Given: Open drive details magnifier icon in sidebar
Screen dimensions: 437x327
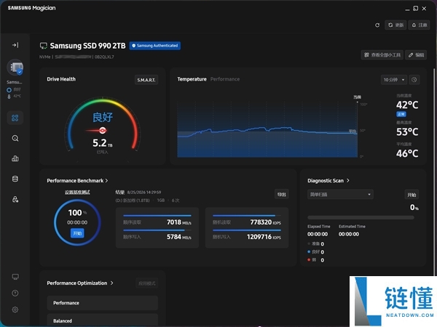Looking at the screenshot, I should click(x=15, y=138).
